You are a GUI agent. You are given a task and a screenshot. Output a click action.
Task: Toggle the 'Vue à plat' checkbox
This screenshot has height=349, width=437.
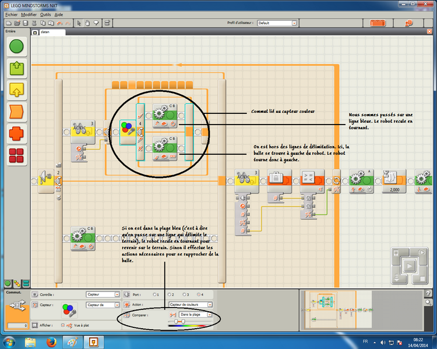[62, 325]
